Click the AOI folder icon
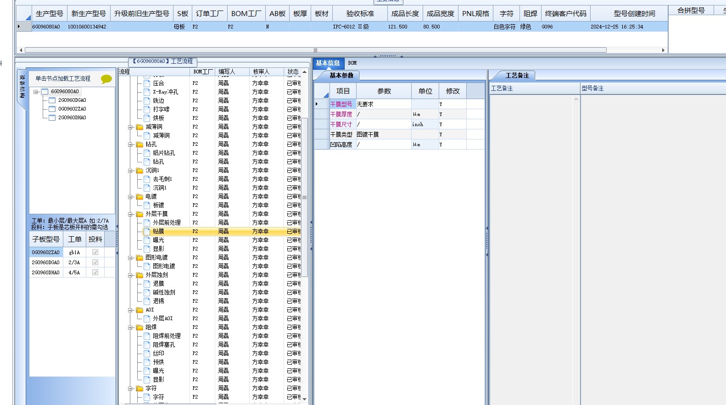 pos(140,310)
